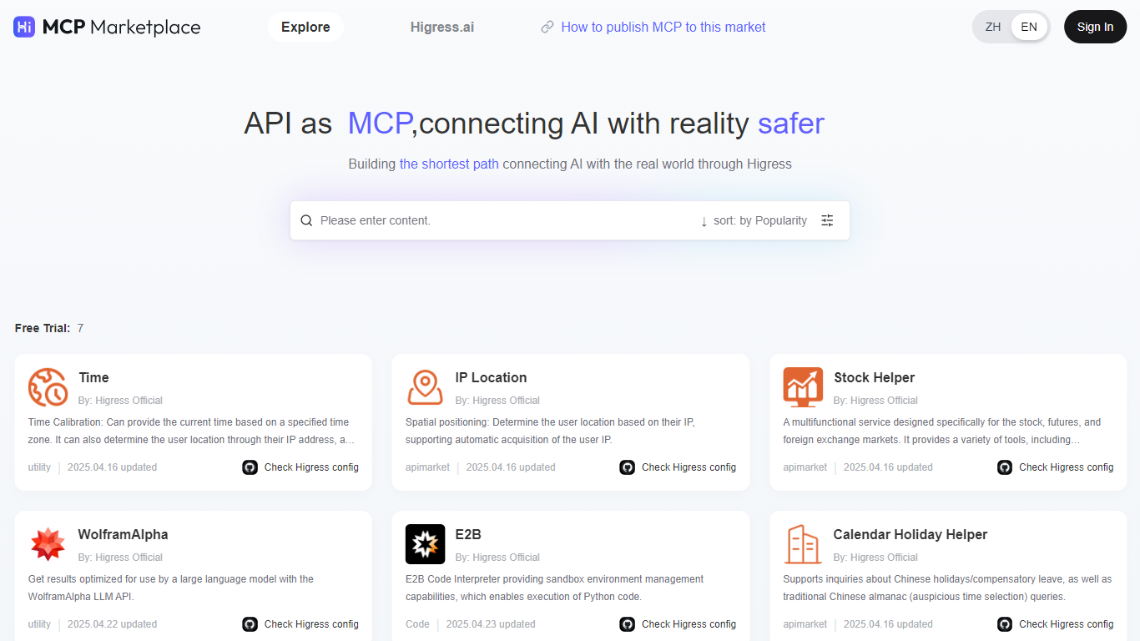Open the filter settings sliders icon
This screenshot has width=1140, height=641.
click(827, 220)
